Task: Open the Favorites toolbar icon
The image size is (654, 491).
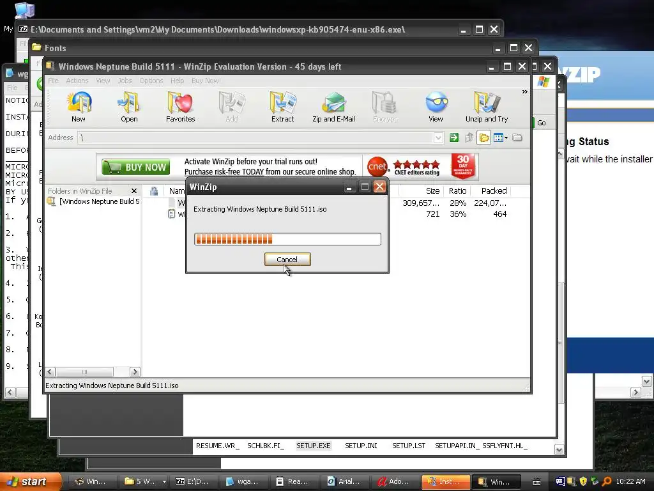Action: [180, 107]
